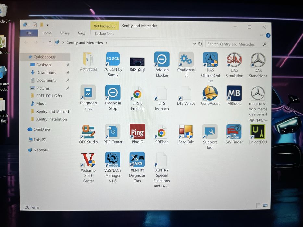The height and width of the screenshot is (227, 303).
Task: Click the Forward navigation arrow
Action: (36, 42)
